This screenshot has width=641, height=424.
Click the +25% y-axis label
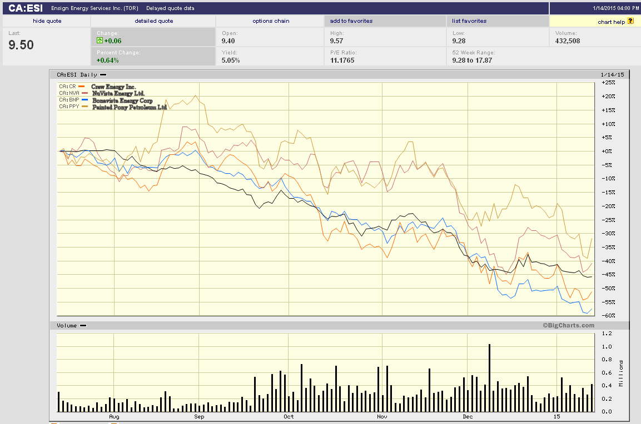608,83
